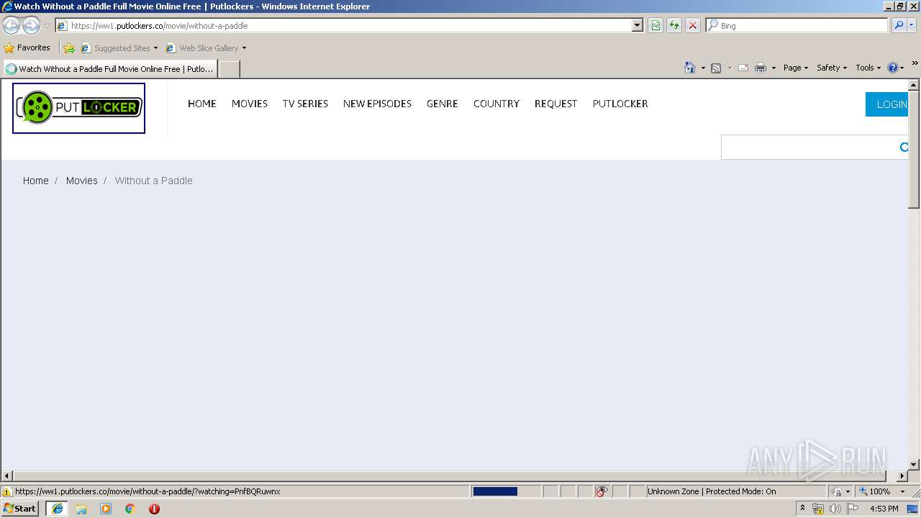
Task: Open the 100% zoom level button
Action: [875, 491]
